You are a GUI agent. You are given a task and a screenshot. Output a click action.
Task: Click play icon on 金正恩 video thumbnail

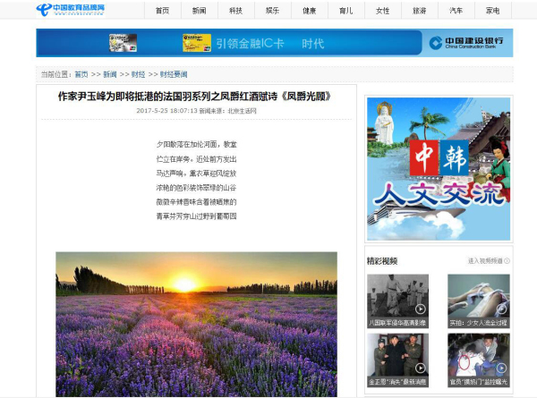point(421,368)
